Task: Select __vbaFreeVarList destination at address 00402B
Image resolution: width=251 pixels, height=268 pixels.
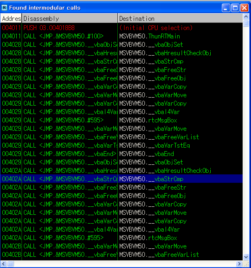Action: point(159,254)
